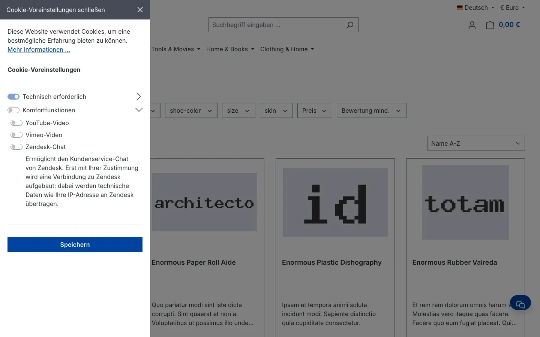Enable the Komfortfunktionen switch
Image resolution: width=540 pixels, height=337 pixels.
[x=13, y=110]
